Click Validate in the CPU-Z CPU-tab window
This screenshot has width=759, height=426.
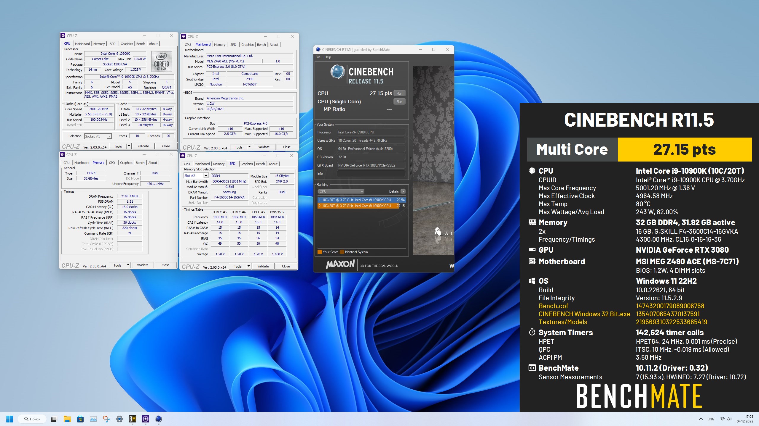coord(143,146)
